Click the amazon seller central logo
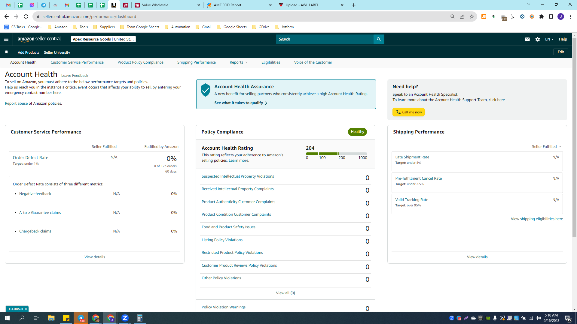This screenshot has width=577, height=324. (x=39, y=39)
